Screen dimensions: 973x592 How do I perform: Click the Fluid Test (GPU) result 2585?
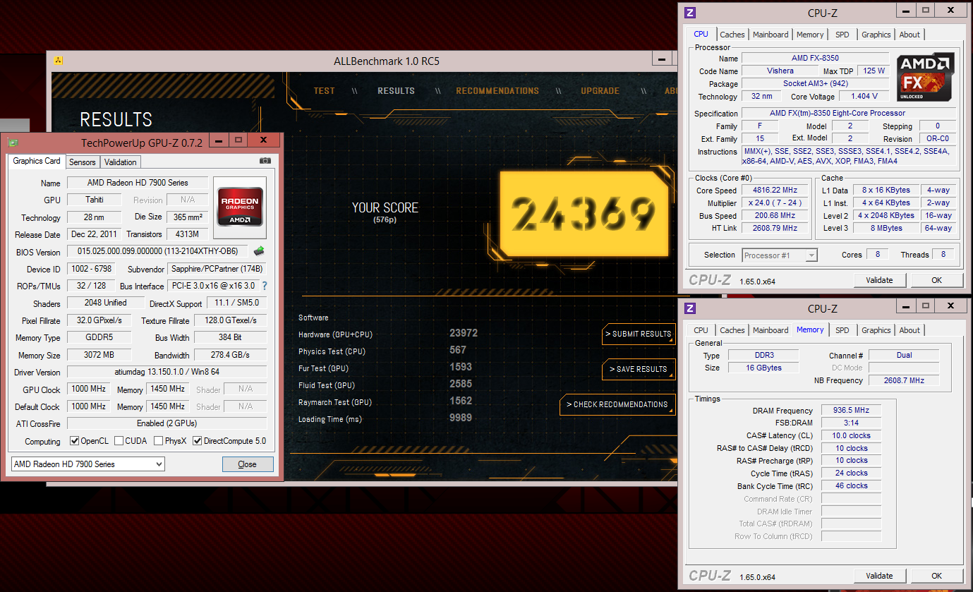click(x=461, y=385)
